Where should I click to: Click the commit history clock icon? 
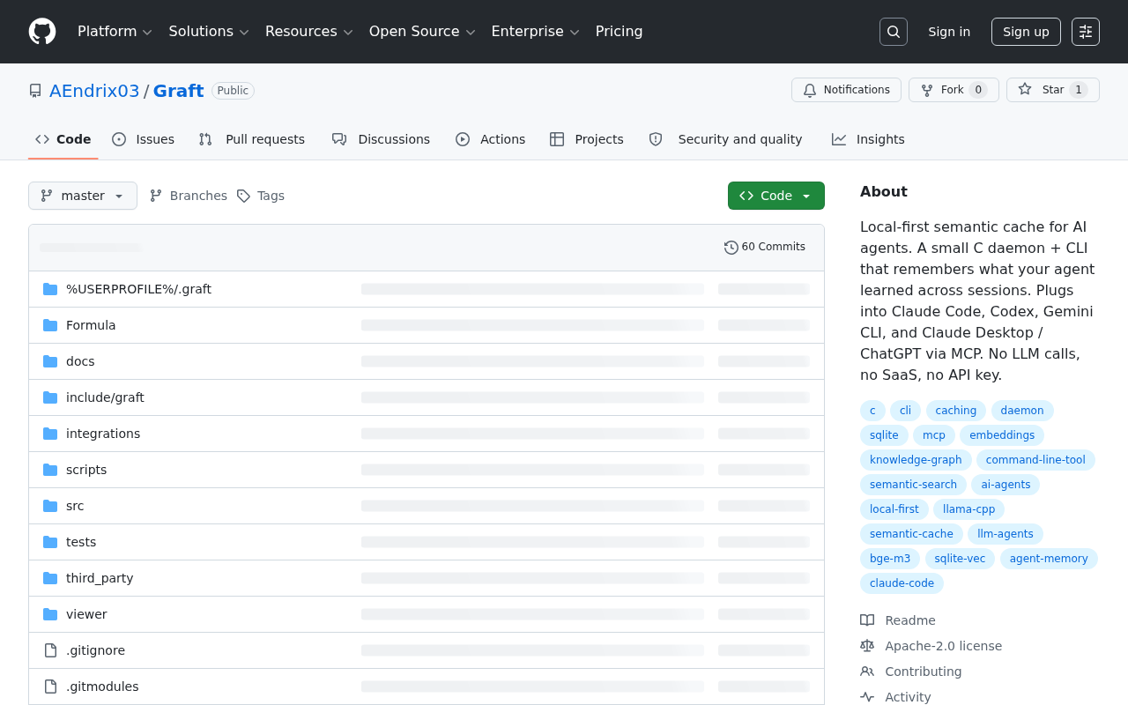[731, 248]
